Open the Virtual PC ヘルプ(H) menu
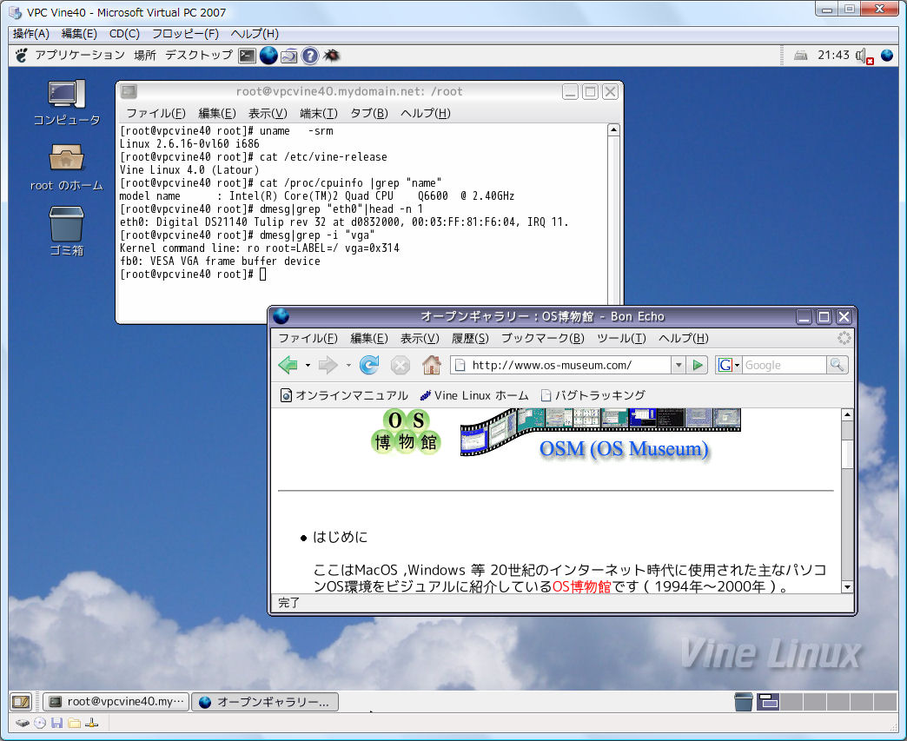Viewport: 907px width, 741px height. pos(255,34)
